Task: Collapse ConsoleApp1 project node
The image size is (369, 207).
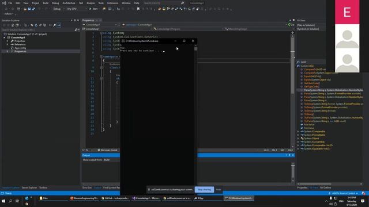Action: 4,37
